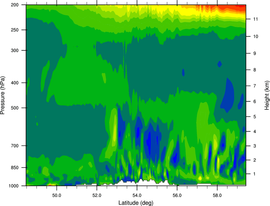Image resolution: width=270 pixels, height=206 pixels.
Task: Click height tick label 10
Action: 256,36
